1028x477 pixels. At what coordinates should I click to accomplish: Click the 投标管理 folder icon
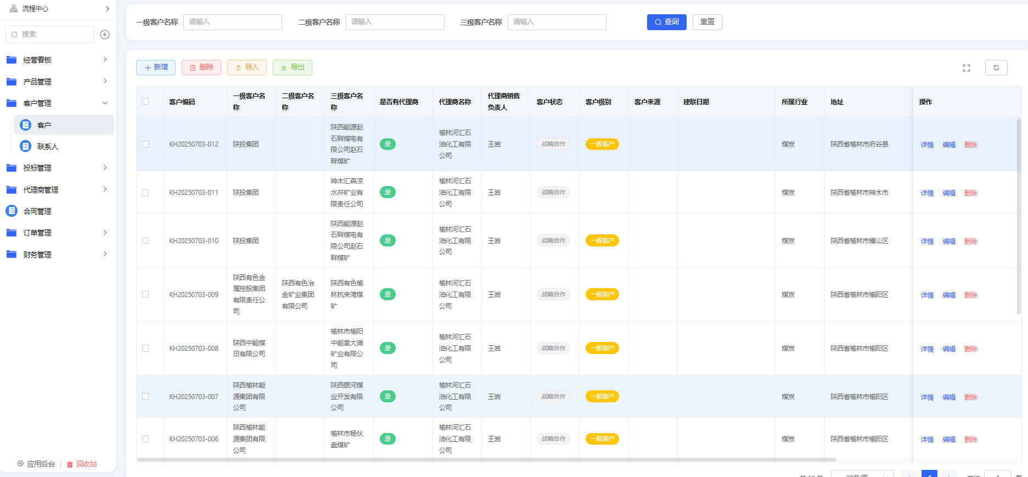pyautogui.click(x=12, y=168)
